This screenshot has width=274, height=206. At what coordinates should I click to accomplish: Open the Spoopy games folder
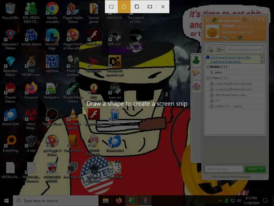tap(94, 13)
